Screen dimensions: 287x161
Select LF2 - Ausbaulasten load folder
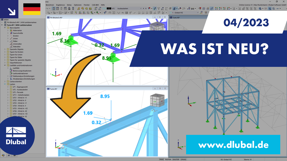20,90
